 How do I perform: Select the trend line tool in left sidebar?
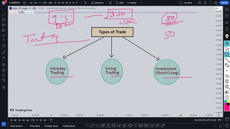click(4, 15)
